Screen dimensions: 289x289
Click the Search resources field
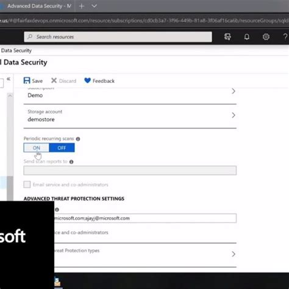click(118, 37)
